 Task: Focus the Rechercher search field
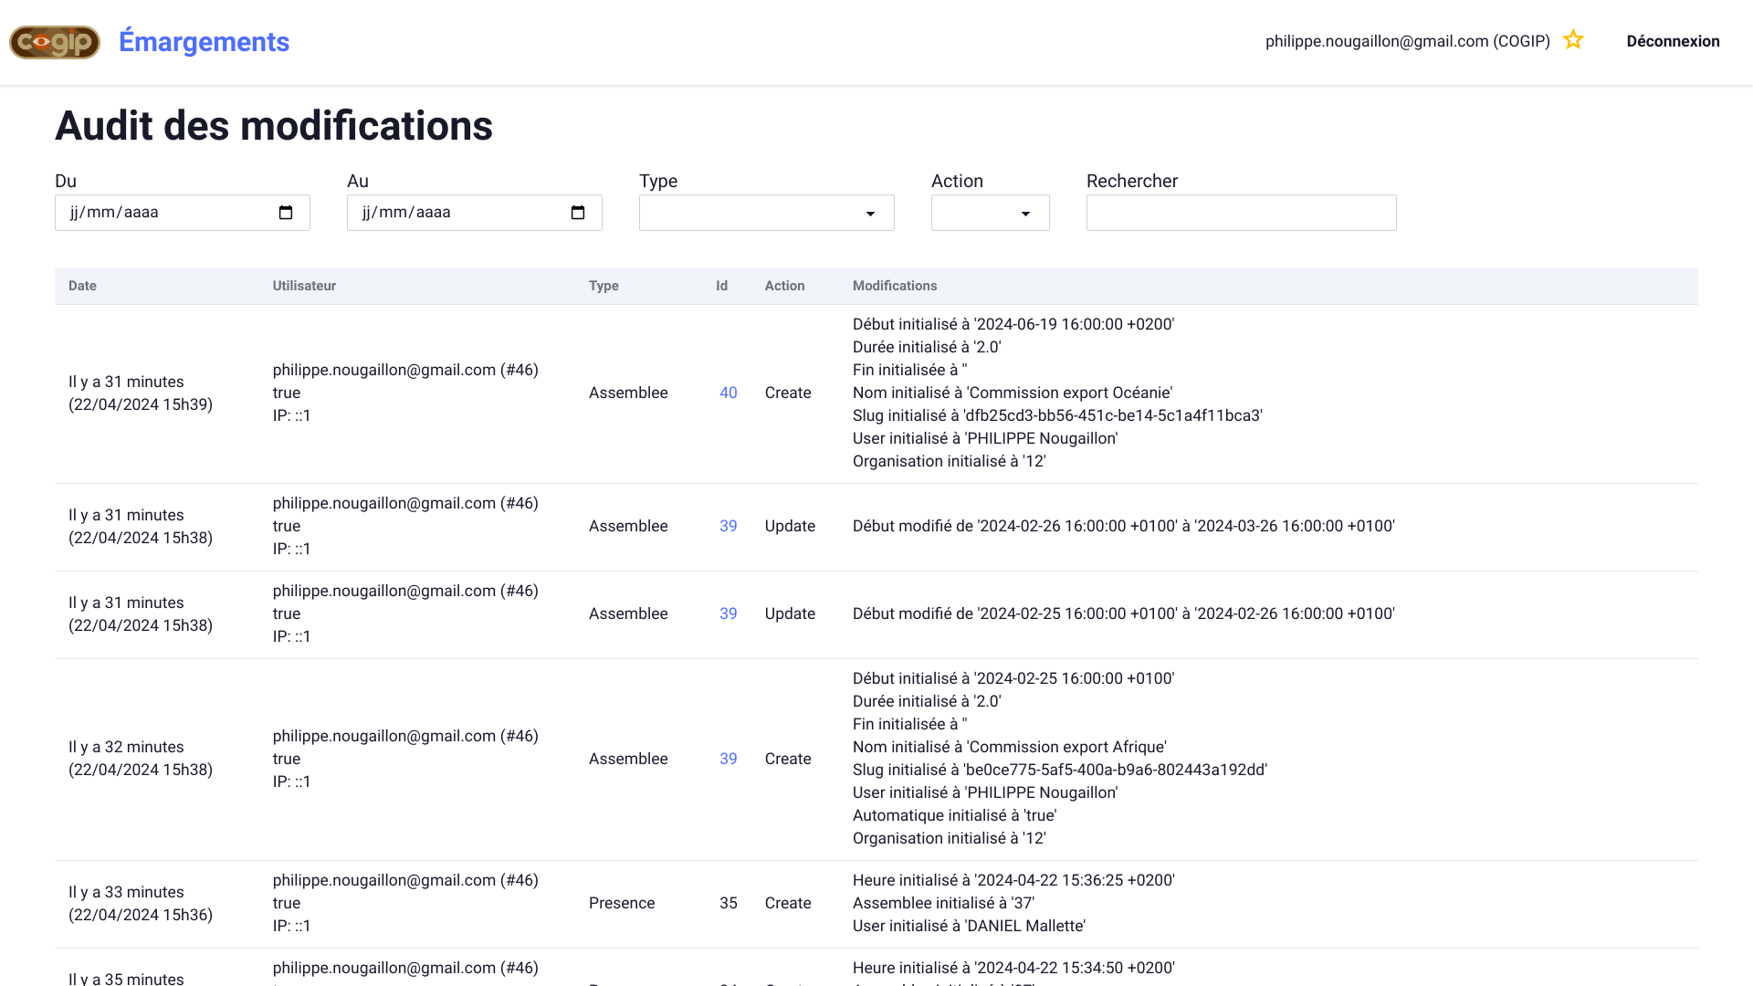pos(1241,213)
